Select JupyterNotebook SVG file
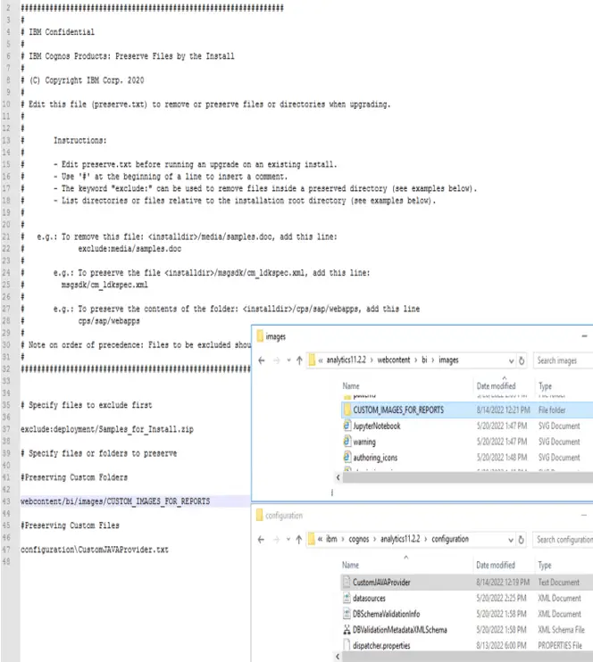 (377, 426)
